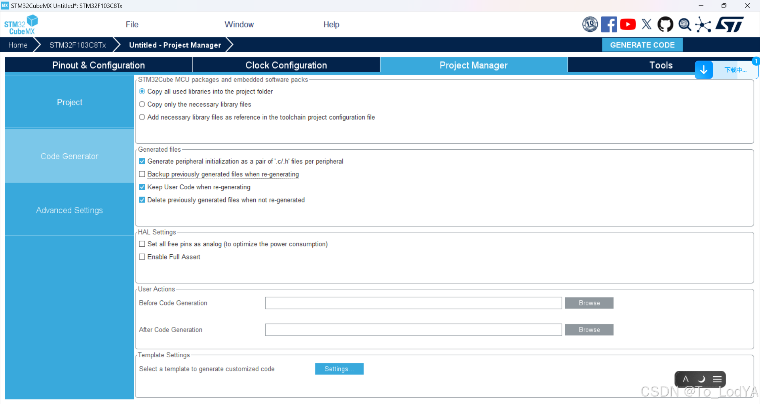This screenshot has height=404, width=760.
Task: Click Untitled - Project Manager breadcrumb
Action: point(175,45)
